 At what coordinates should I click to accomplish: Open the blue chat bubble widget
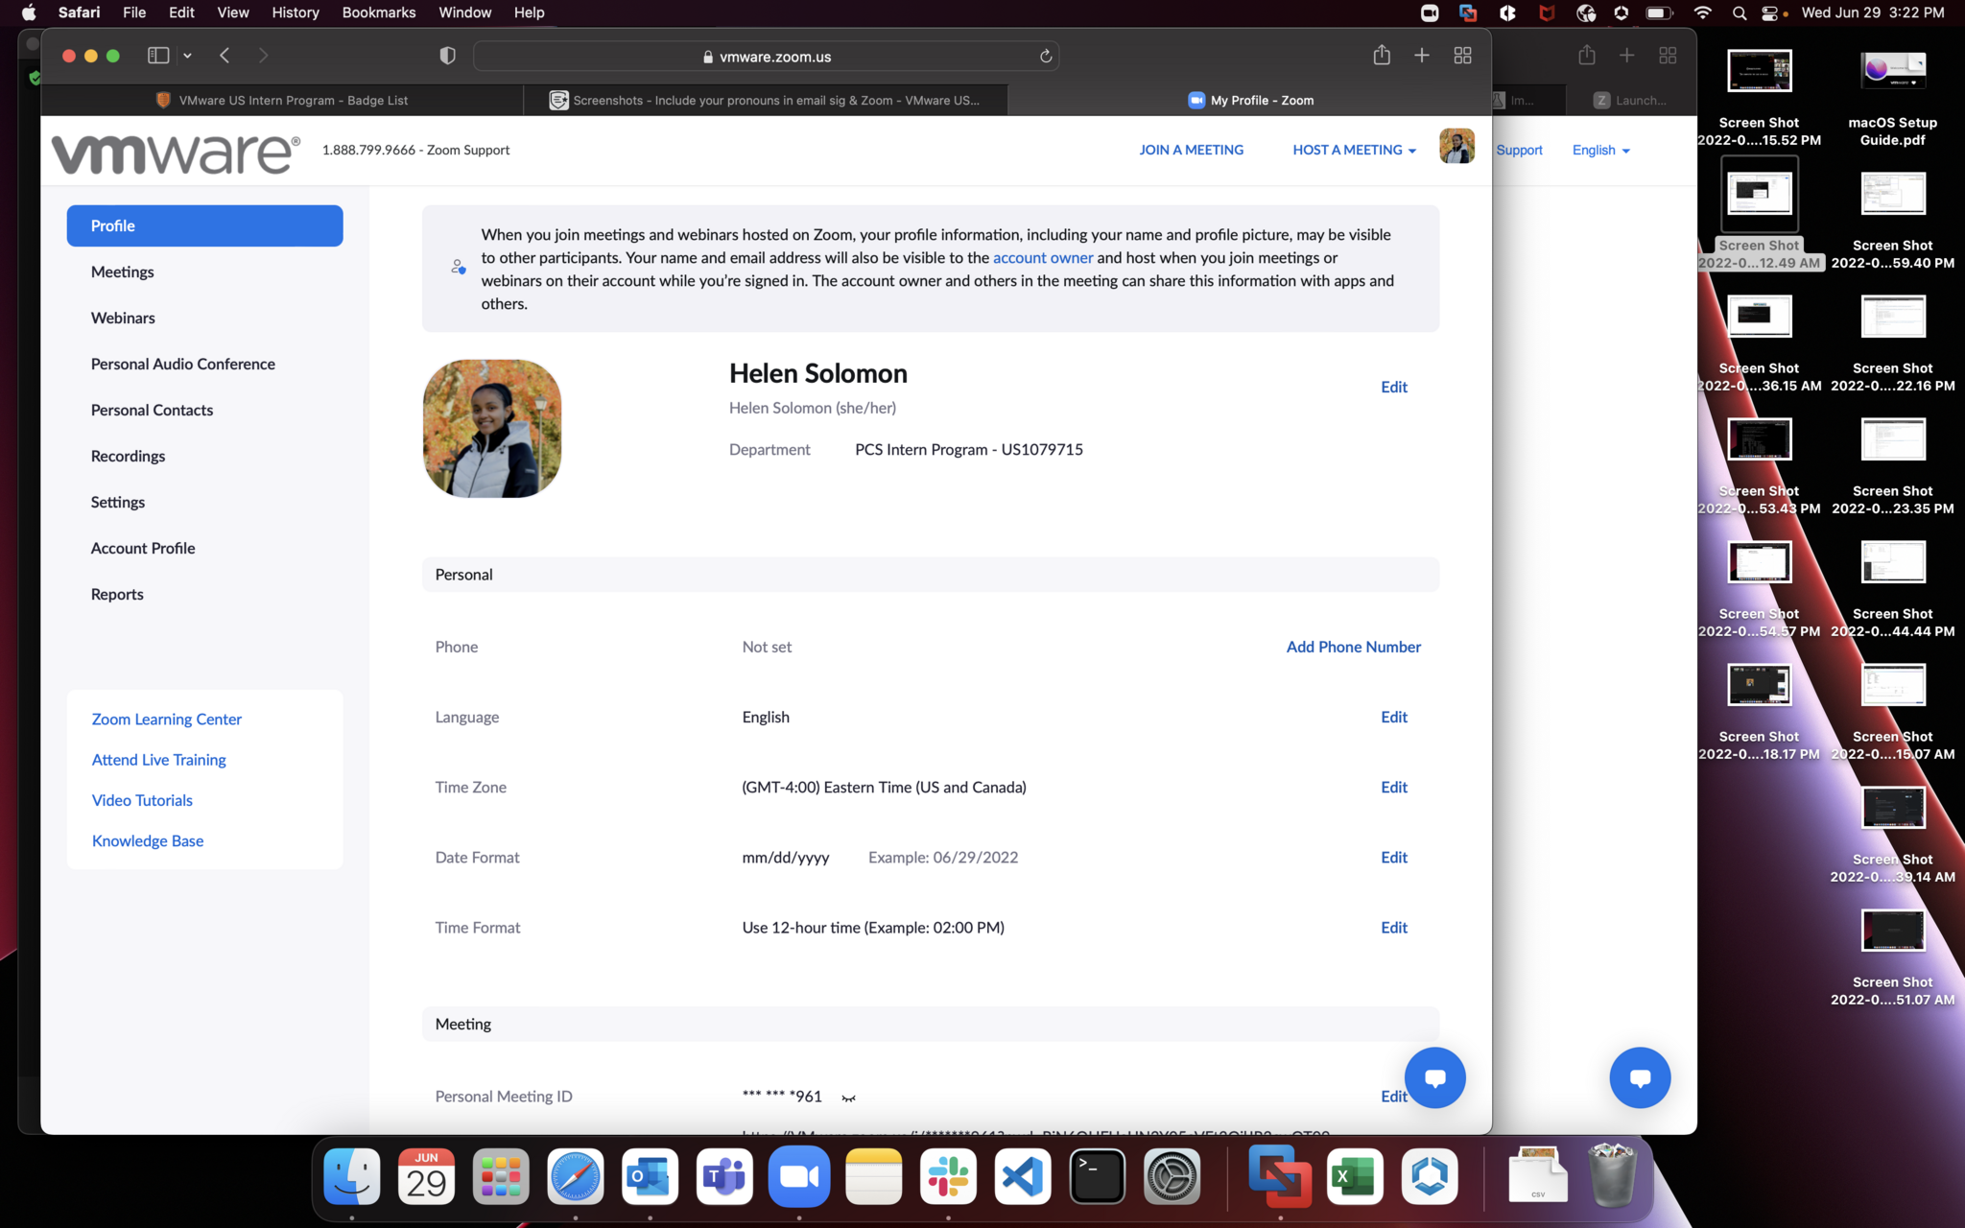1434,1077
